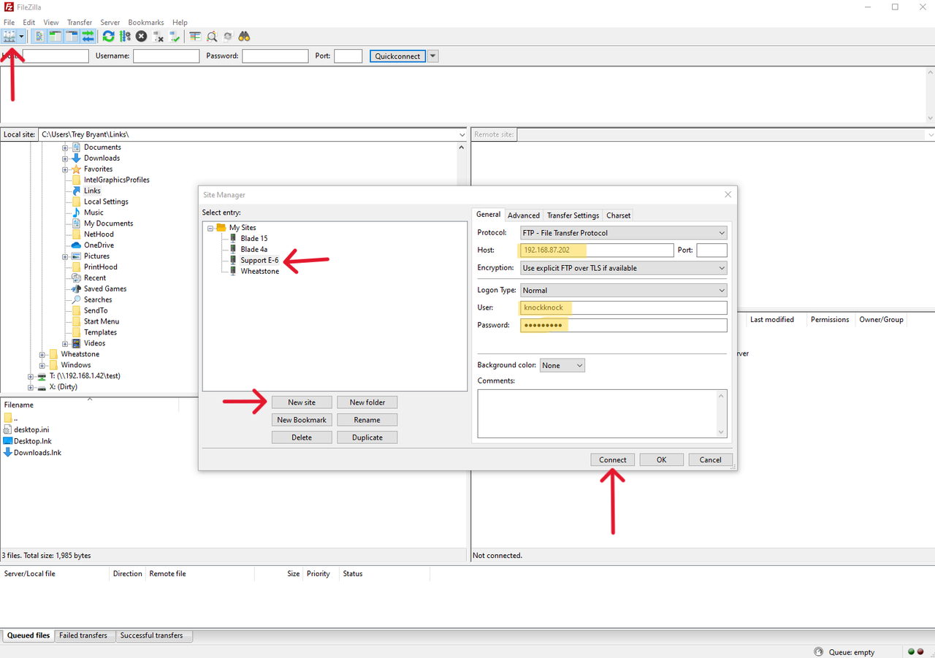Expand the Downloads folder node
Viewport: 935px width, 658px height.
[x=65, y=158]
